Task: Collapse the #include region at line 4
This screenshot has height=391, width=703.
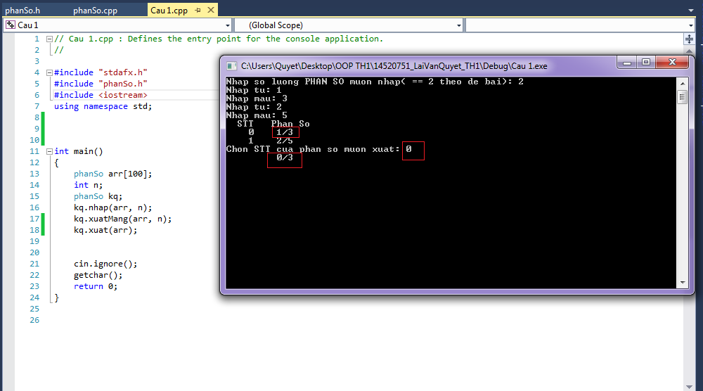Action: pyautogui.click(x=48, y=72)
